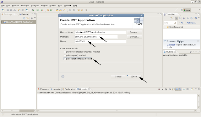Image resolution: width=201 pixels, height=117 pixels.
Task: Open the Refactor menu
Action: click(x=25, y=6)
